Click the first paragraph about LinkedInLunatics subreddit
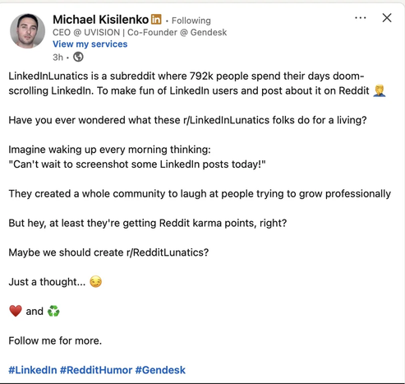This screenshot has height=384, width=405. 197,83
